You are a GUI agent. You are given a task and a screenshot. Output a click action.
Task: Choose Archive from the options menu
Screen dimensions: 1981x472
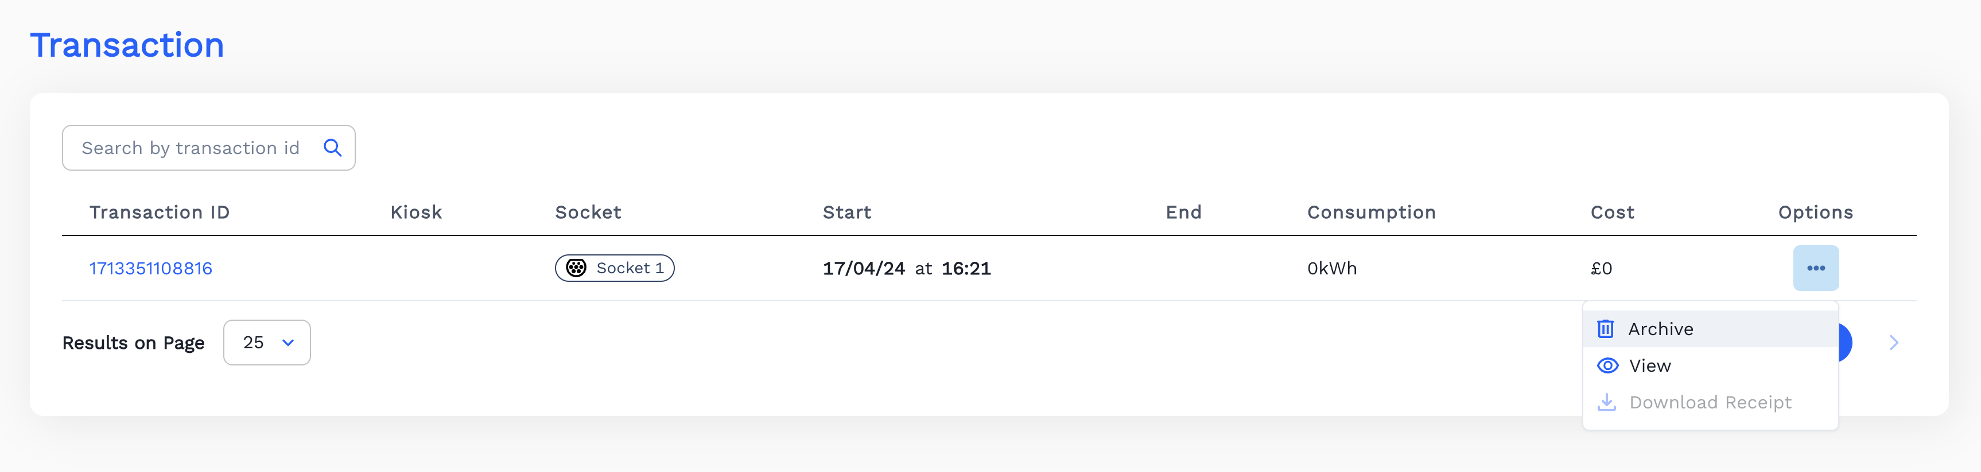pos(1660,328)
